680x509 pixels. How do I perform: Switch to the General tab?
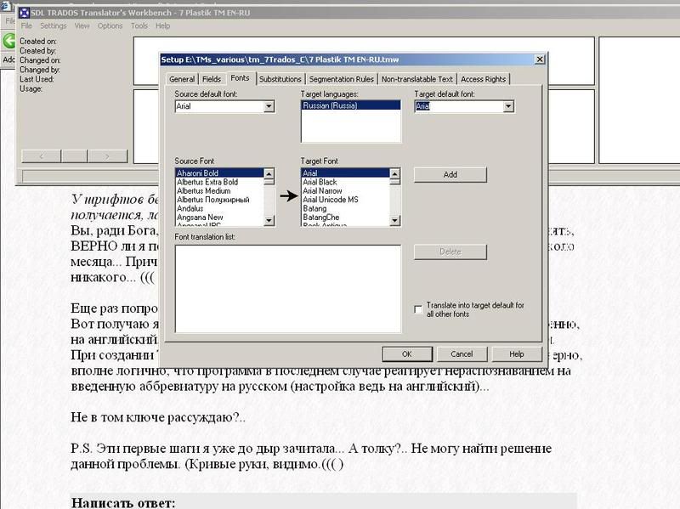coord(182,79)
